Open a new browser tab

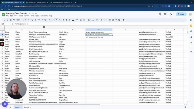[x=75, y=2]
